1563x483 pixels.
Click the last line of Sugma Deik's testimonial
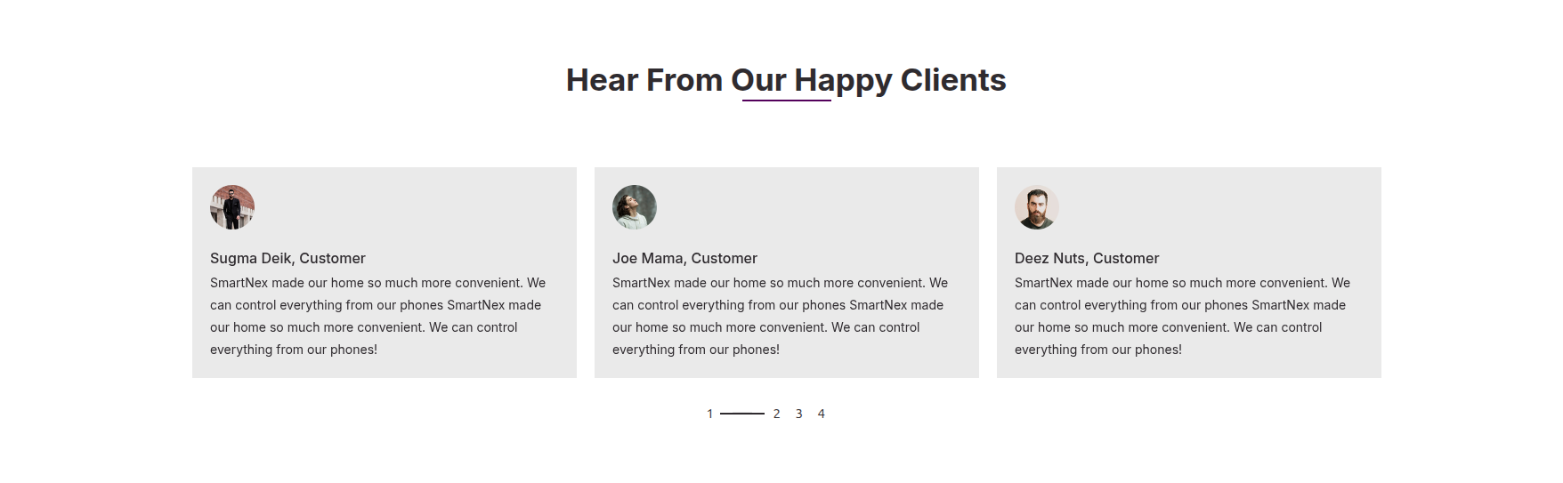[x=294, y=350]
